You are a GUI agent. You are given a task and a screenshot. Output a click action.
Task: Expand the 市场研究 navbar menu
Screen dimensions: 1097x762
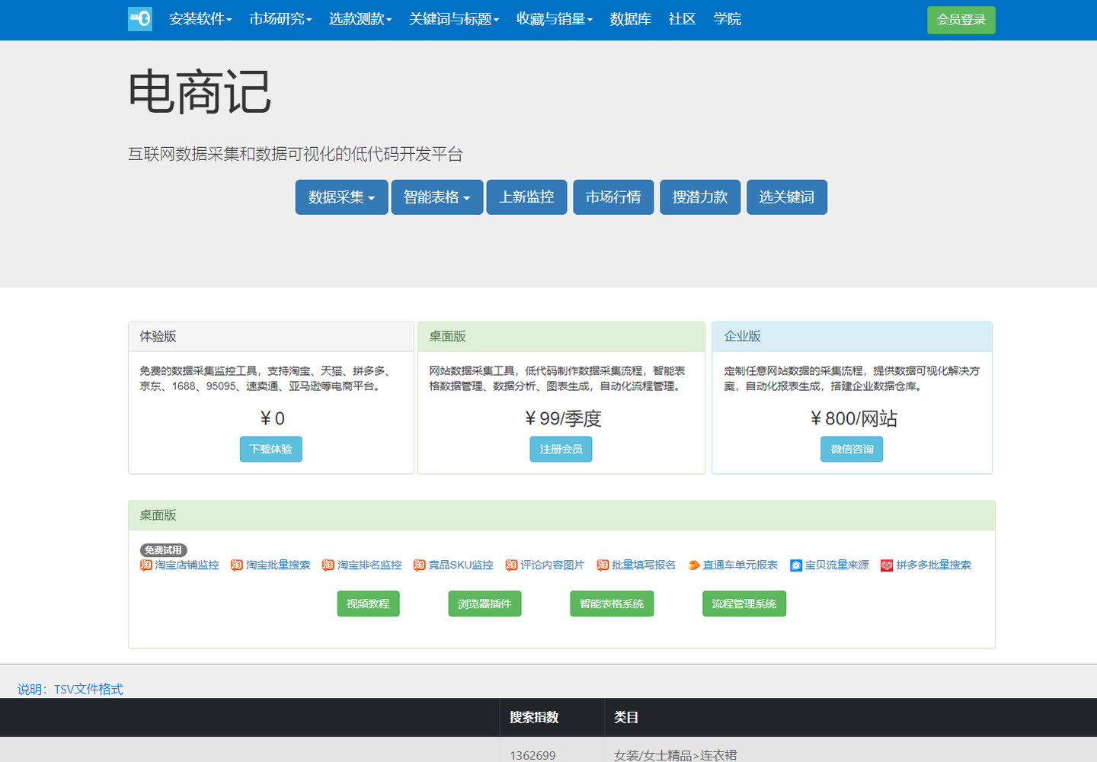click(x=280, y=19)
